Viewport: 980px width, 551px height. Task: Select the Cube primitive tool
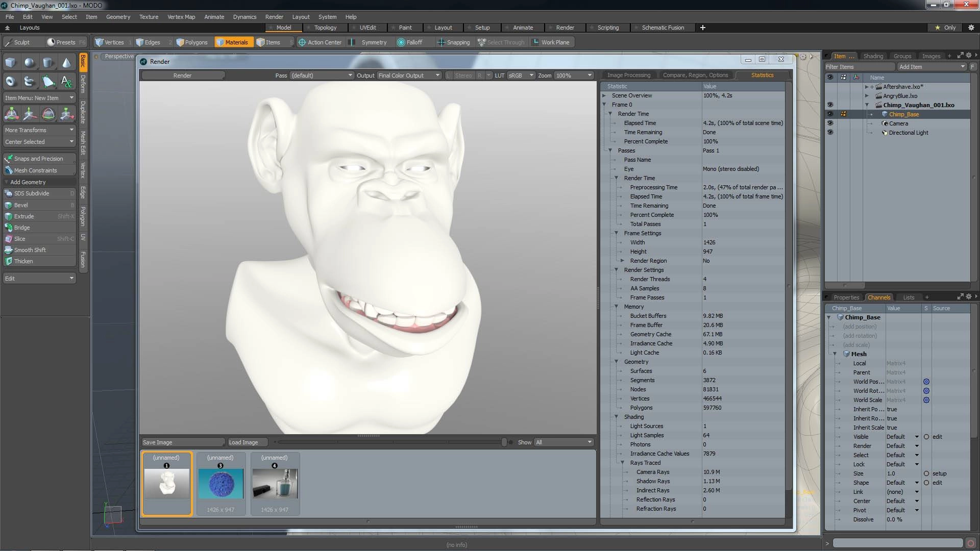pyautogui.click(x=11, y=63)
